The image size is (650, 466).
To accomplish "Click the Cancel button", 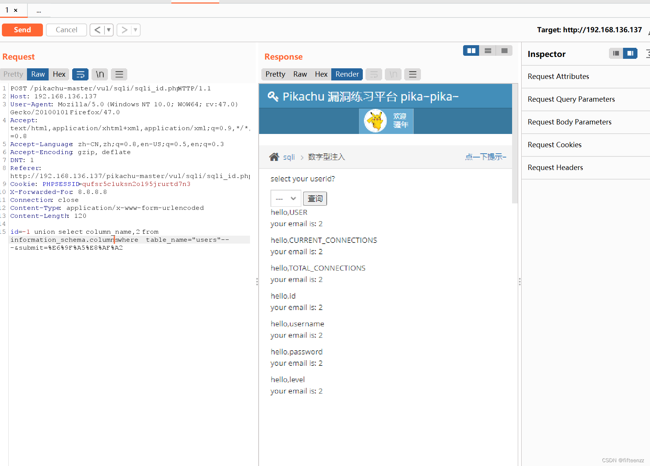I will (66, 30).
